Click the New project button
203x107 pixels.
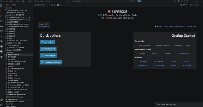tap(47, 42)
